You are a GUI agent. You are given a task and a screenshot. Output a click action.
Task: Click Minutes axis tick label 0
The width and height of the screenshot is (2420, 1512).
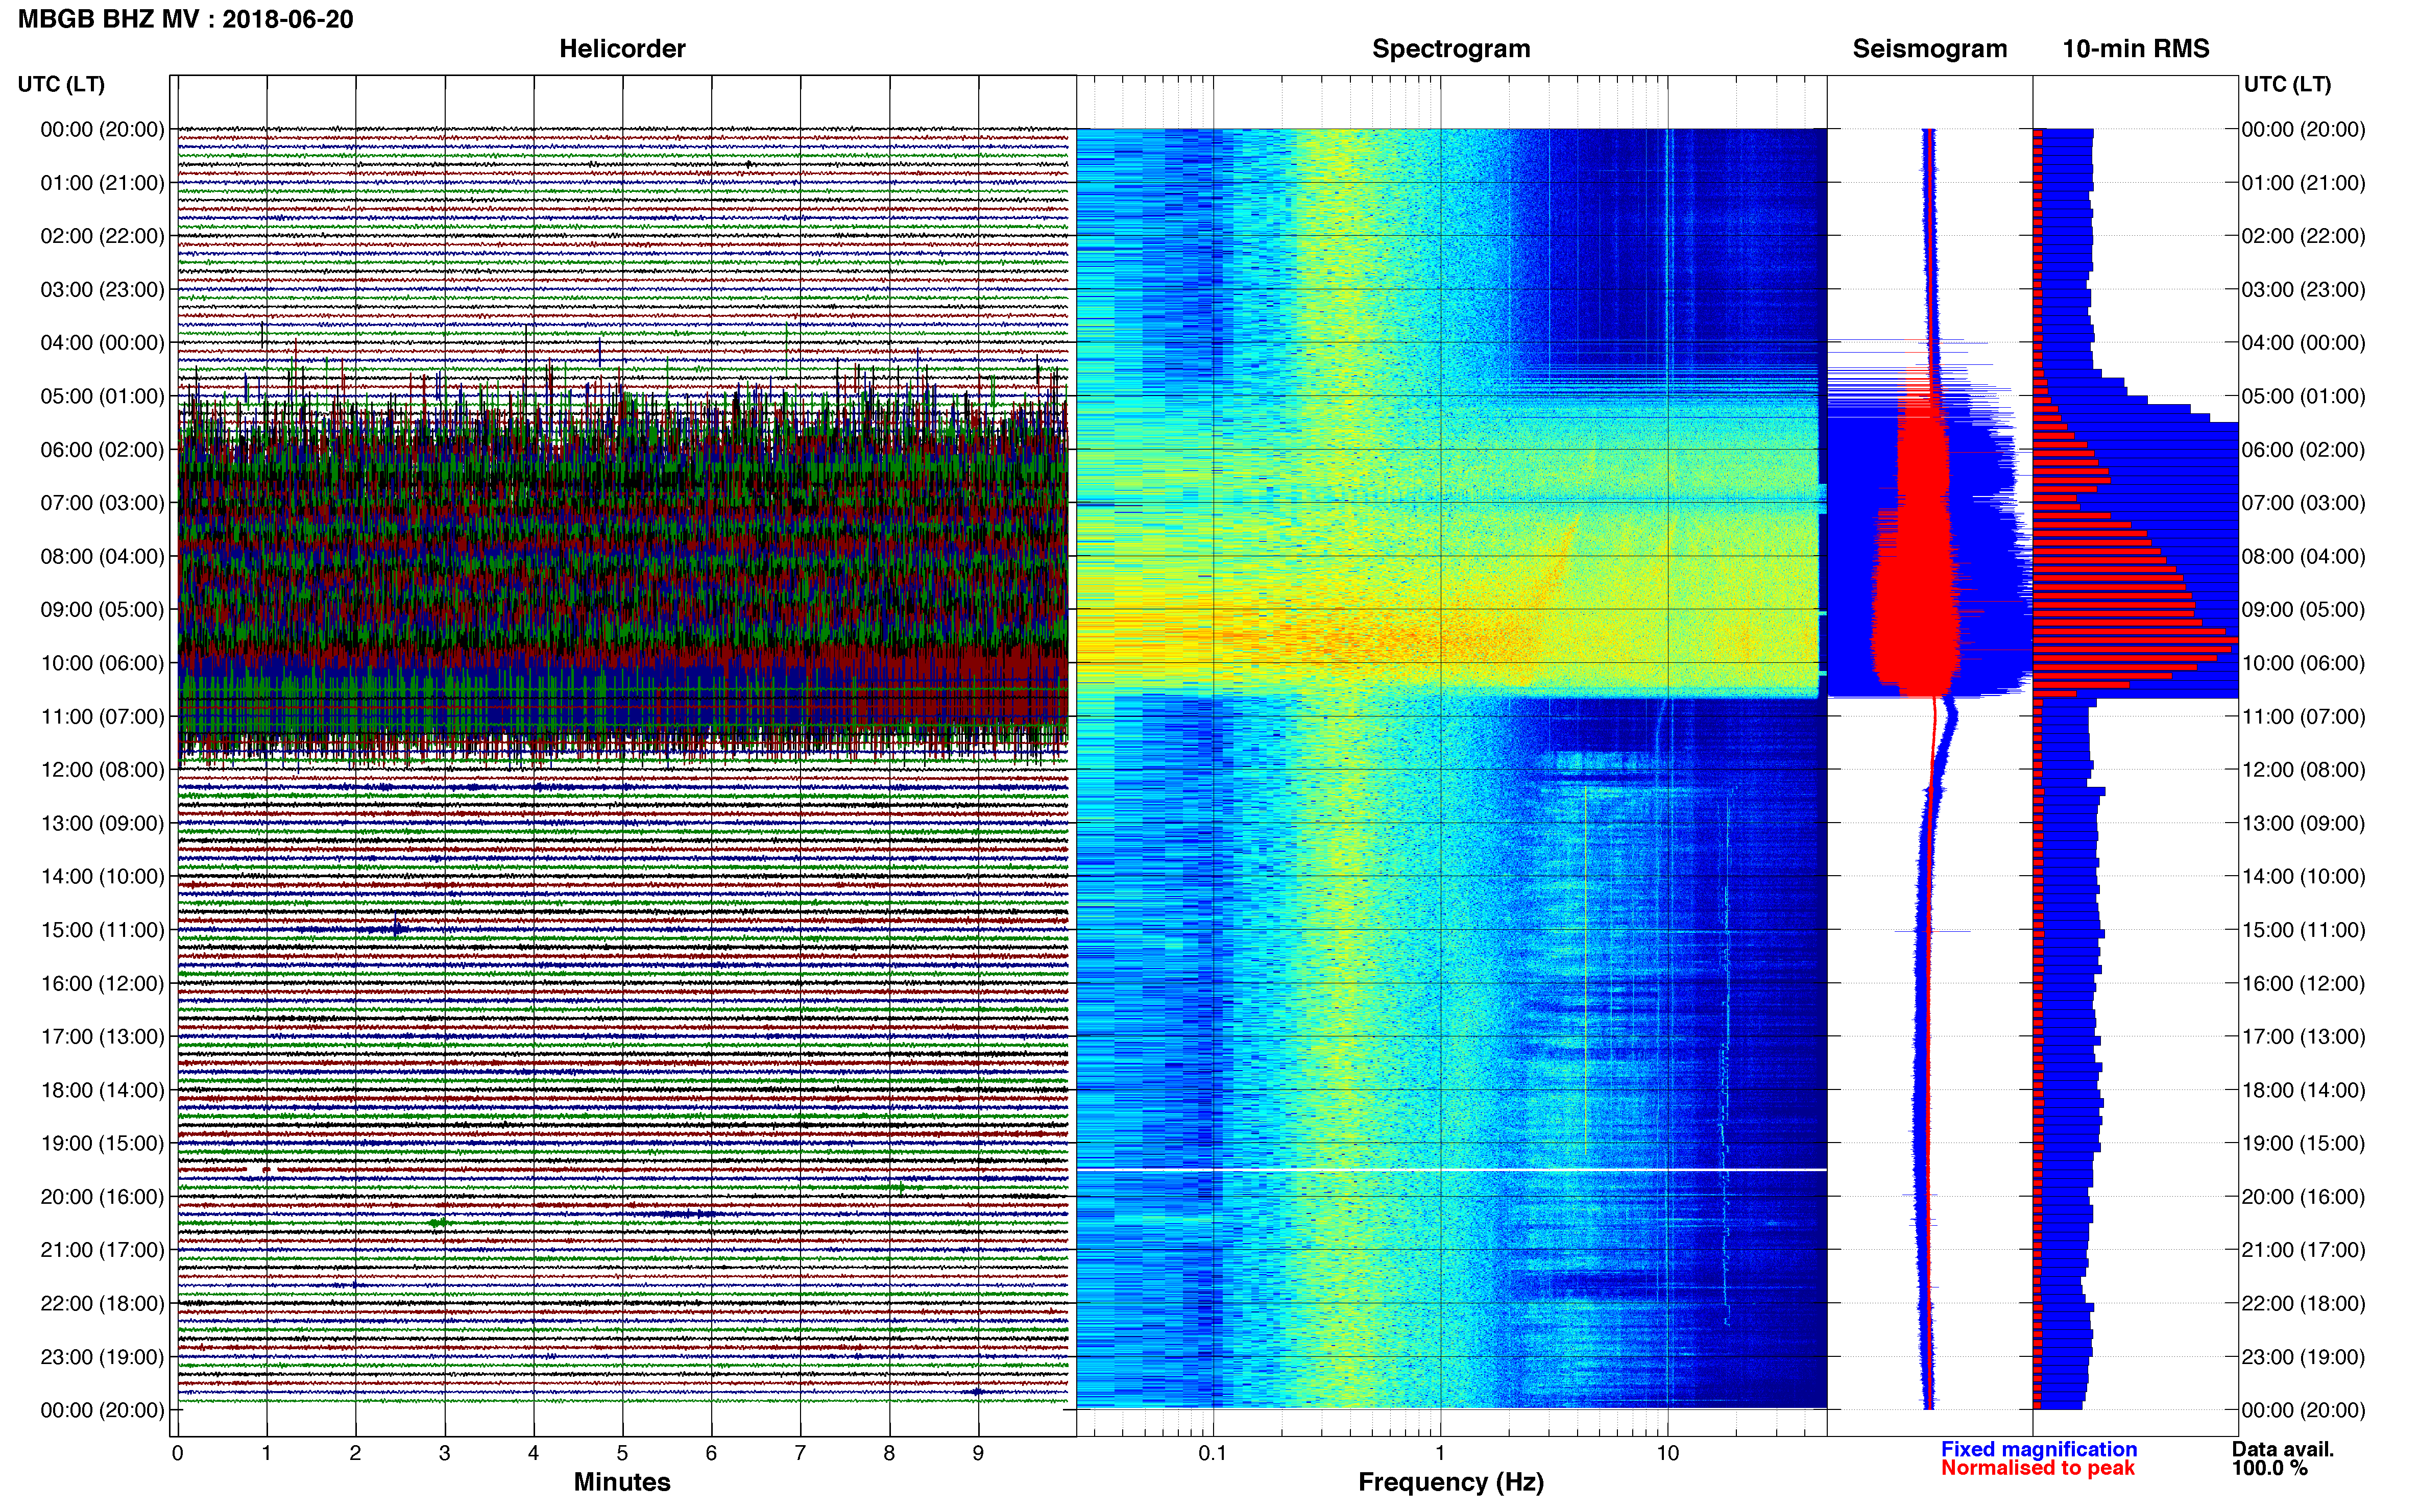pos(177,1453)
